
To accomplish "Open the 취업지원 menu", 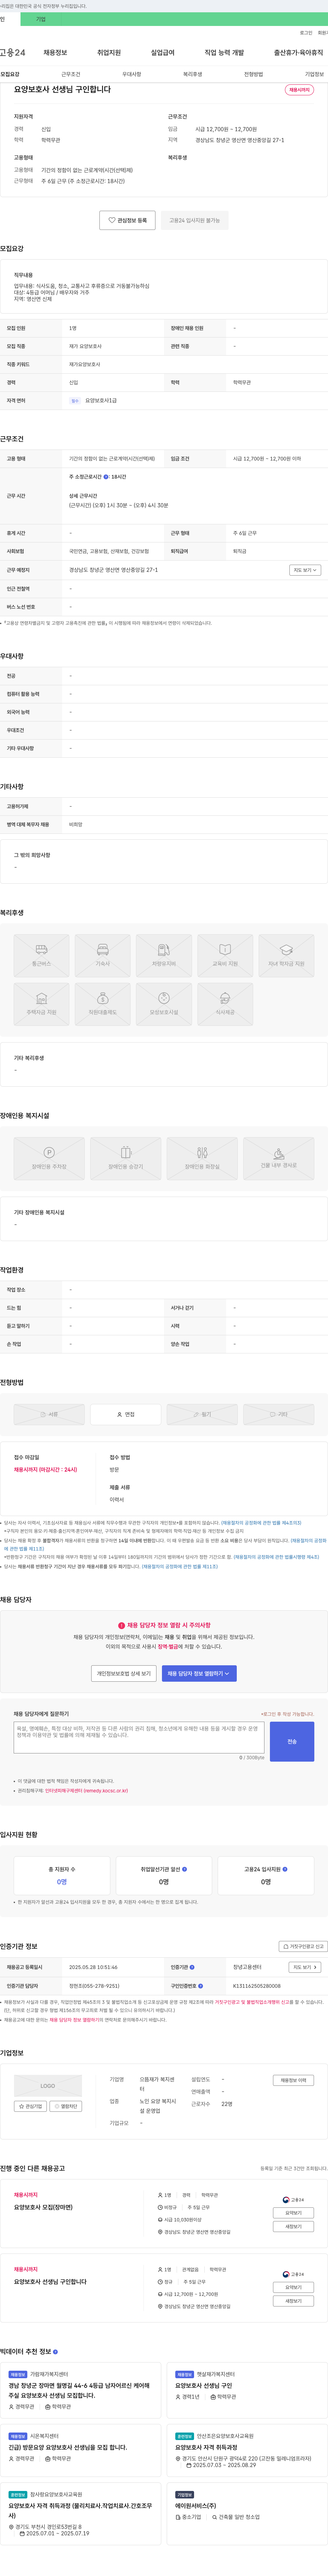I will tap(109, 53).
